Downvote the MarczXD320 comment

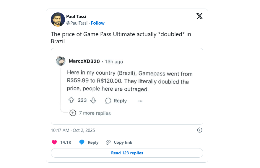tap(93, 100)
